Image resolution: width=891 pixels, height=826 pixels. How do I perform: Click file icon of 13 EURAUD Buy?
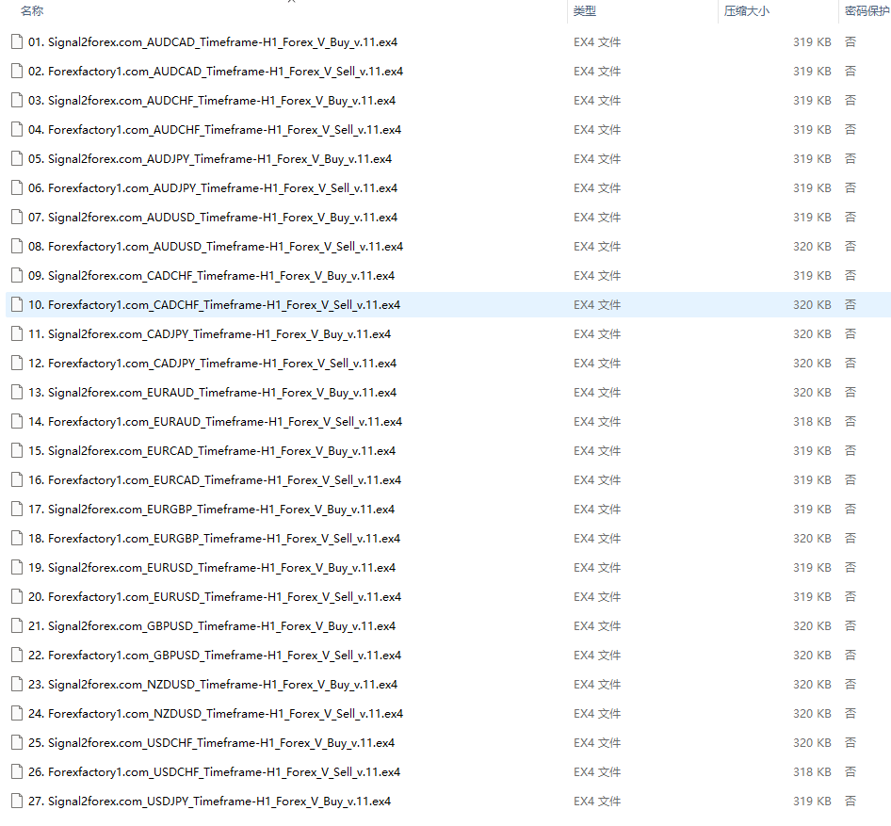click(x=17, y=392)
